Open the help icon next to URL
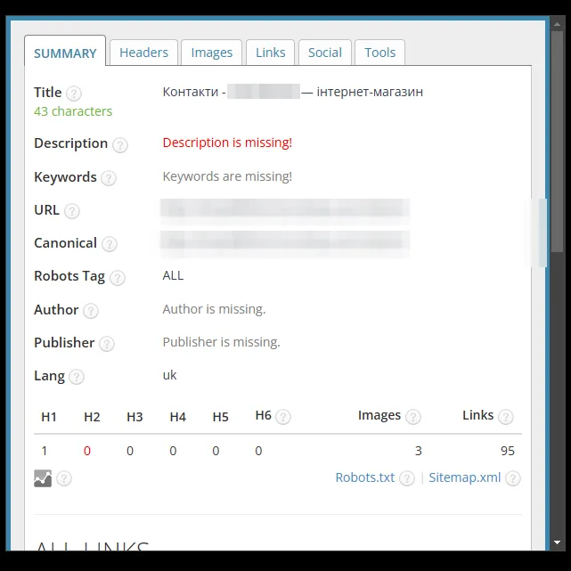 pos(72,211)
